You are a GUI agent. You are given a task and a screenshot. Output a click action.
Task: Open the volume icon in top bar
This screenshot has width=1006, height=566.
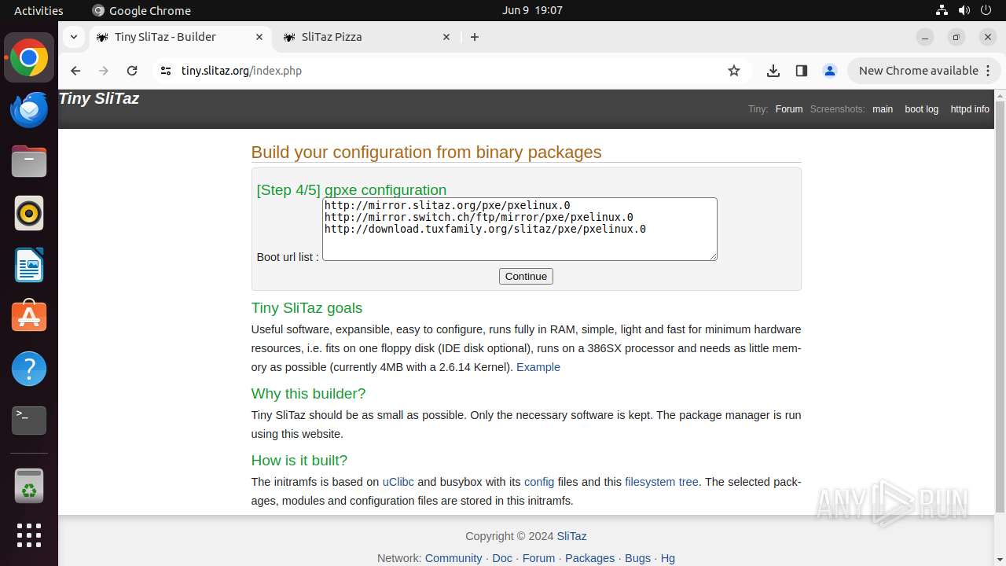pyautogui.click(x=964, y=10)
